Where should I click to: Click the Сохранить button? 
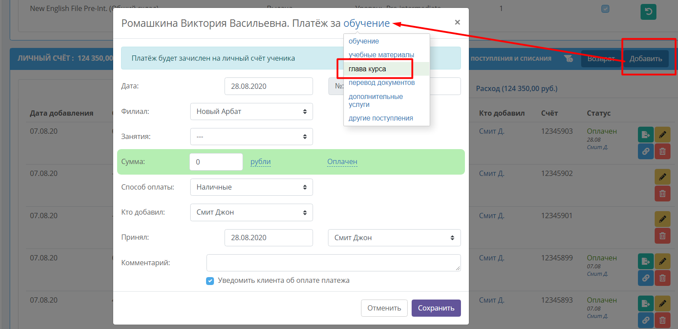coord(436,308)
